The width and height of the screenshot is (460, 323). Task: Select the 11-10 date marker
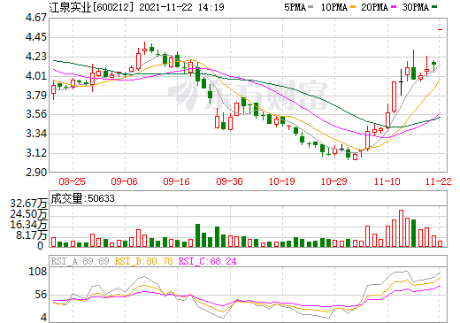(387, 181)
